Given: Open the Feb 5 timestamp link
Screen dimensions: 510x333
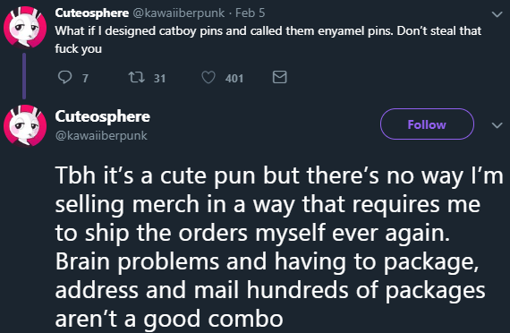Looking at the screenshot, I should (250, 13).
